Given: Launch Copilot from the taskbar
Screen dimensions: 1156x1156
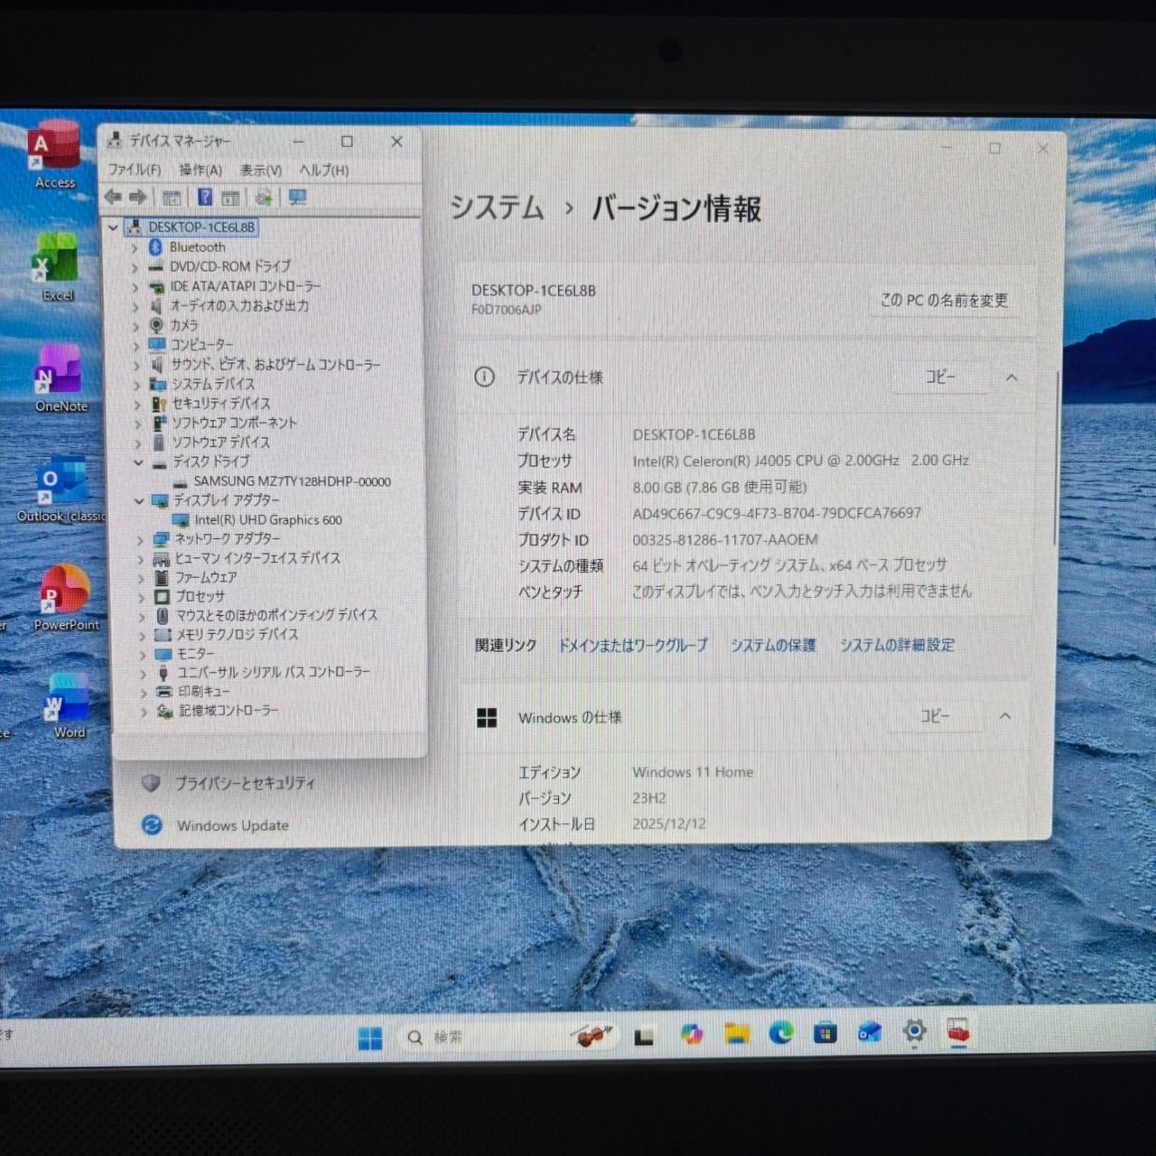Looking at the screenshot, I should pyautogui.click(x=692, y=1035).
